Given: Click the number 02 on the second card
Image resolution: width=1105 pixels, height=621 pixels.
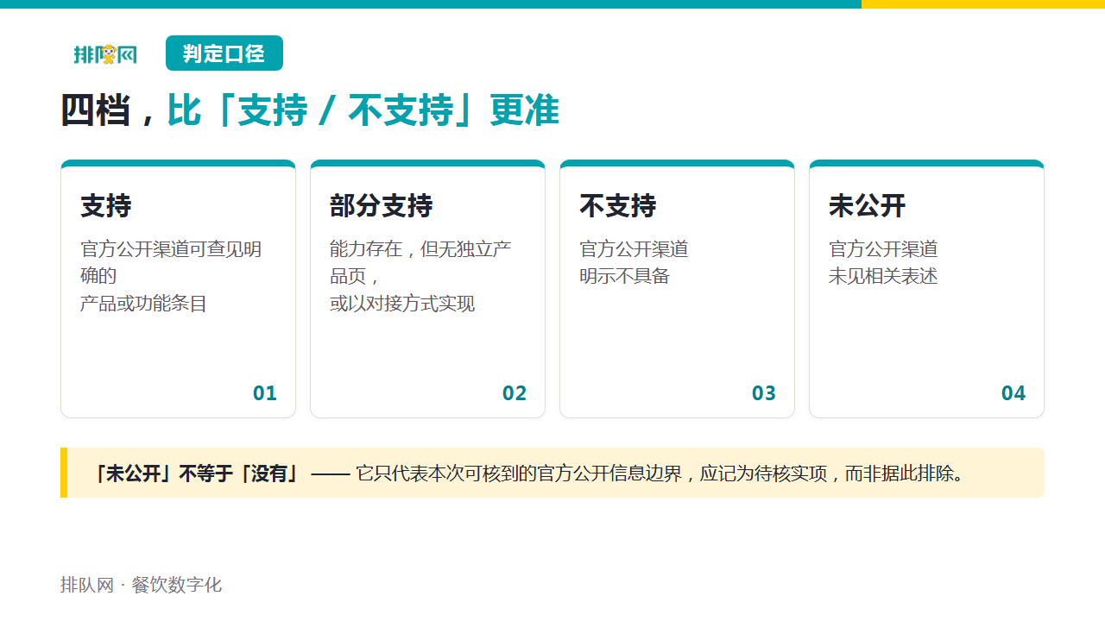Looking at the screenshot, I should (x=515, y=393).
